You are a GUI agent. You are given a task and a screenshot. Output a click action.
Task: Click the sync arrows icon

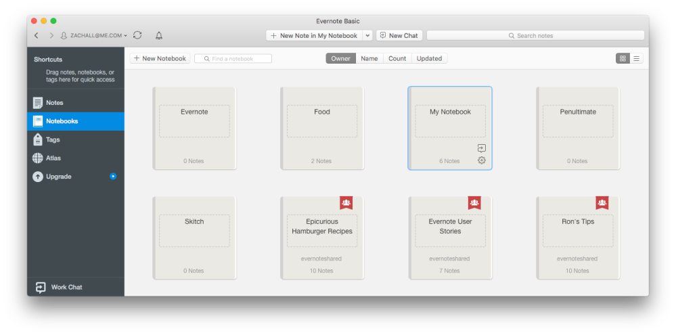pyautogui.click(x=137, y=35)
